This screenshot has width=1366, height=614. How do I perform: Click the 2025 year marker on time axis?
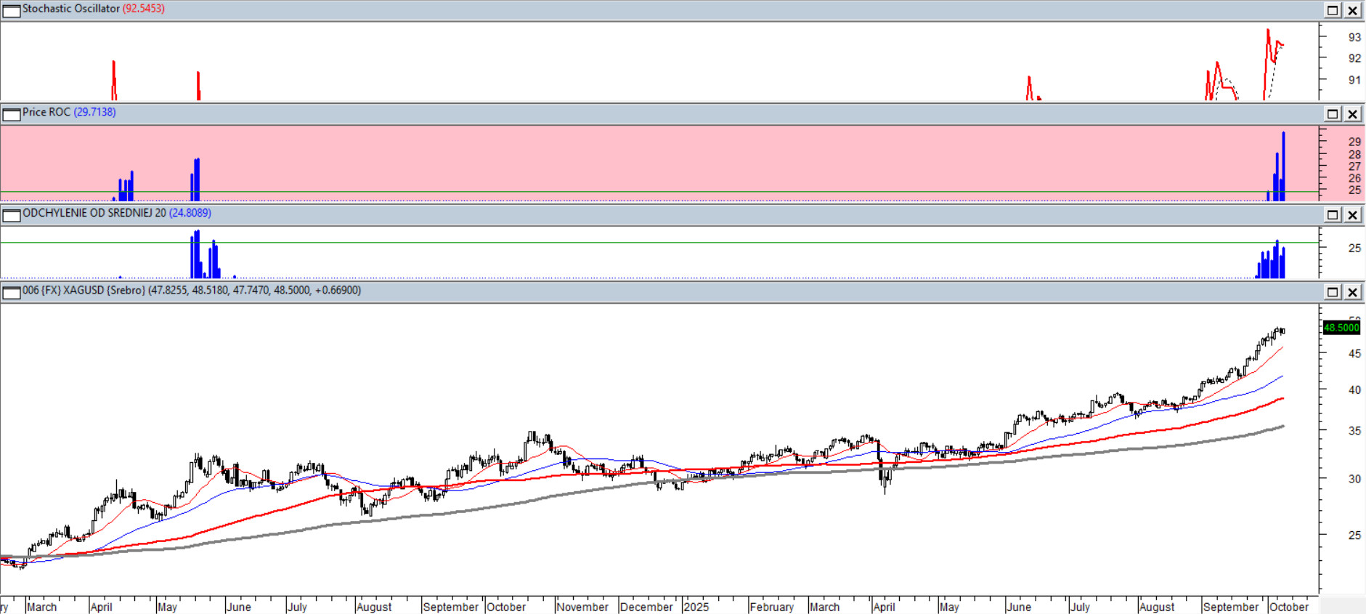click(x=696, y=607)
